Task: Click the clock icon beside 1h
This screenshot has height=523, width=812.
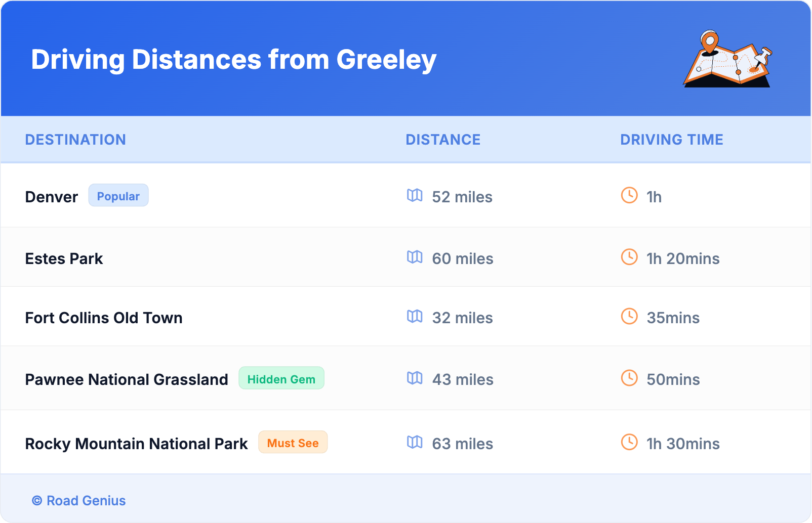Action: [629, 195]
